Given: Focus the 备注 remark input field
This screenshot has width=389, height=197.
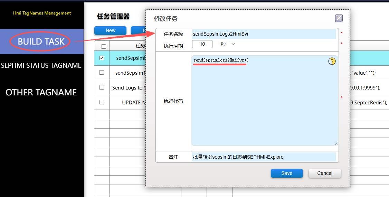Looking at the screenshot, I should [x=264, y=157].
